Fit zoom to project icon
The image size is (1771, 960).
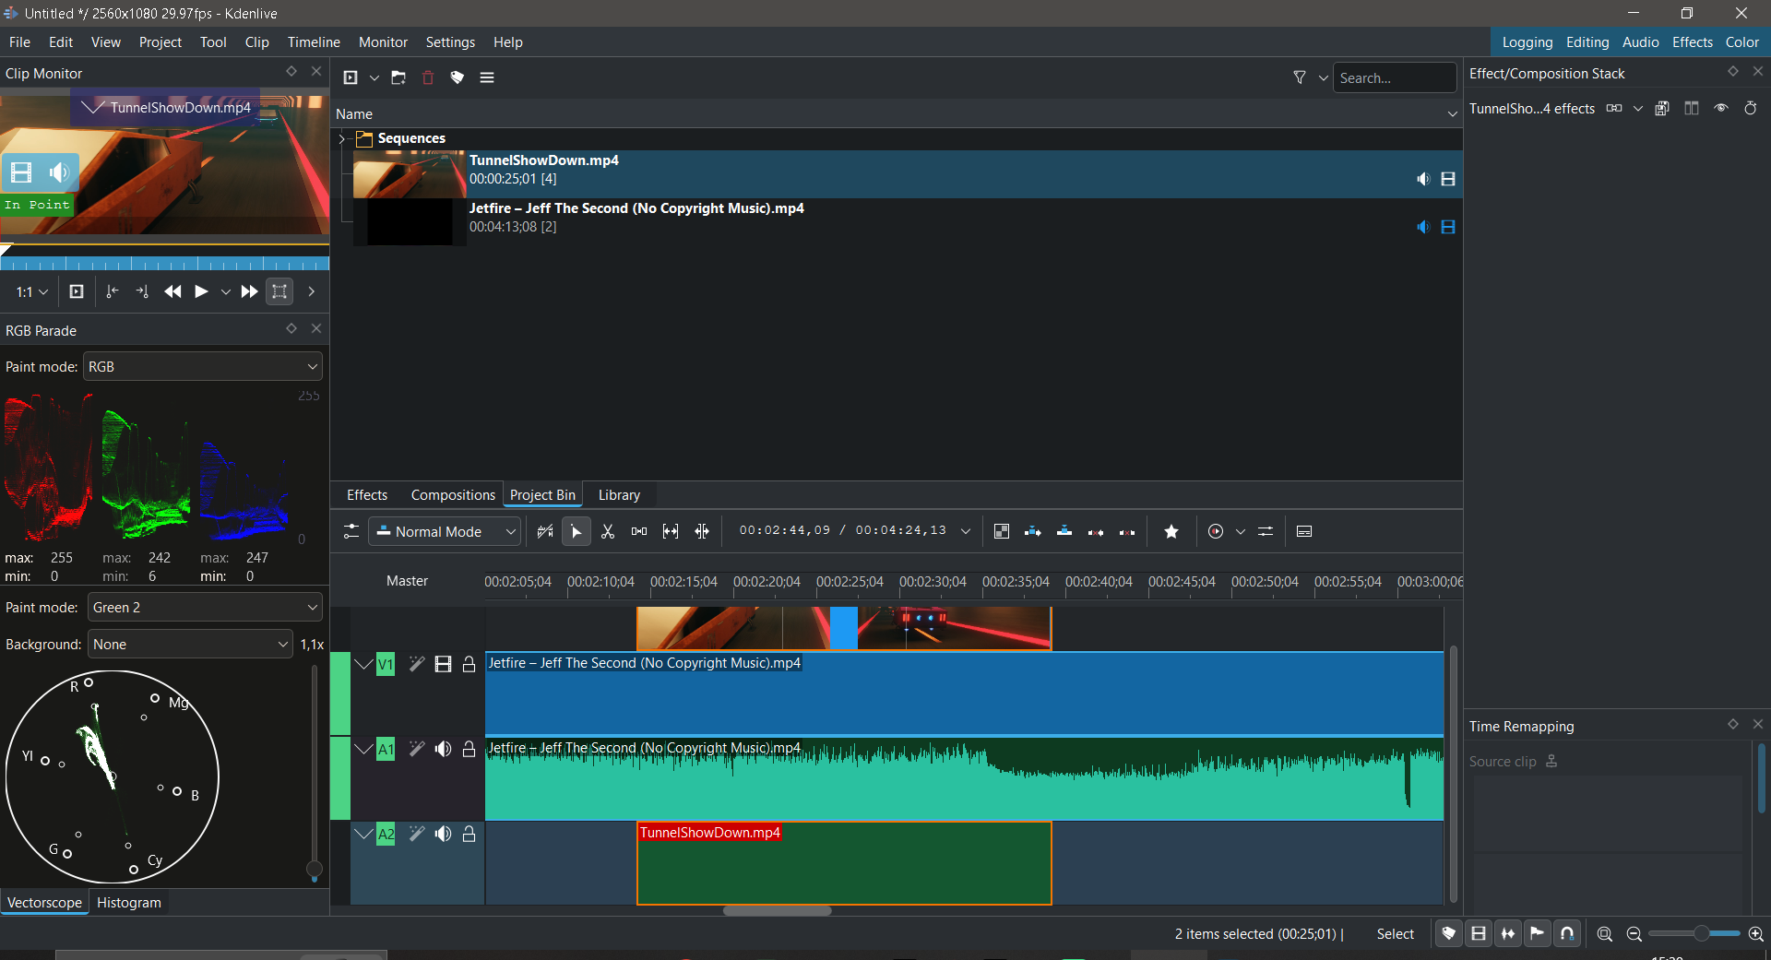[1605, 934]
